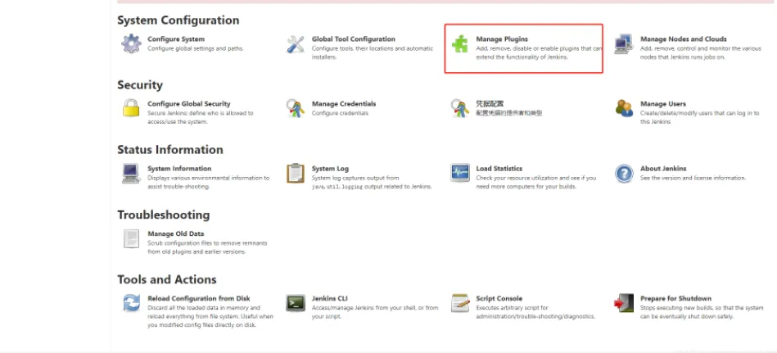Click the Global Tool Configuration wrench icon
Image resolution: width=777 pixels, height=353 pixels.
point(296,43)
